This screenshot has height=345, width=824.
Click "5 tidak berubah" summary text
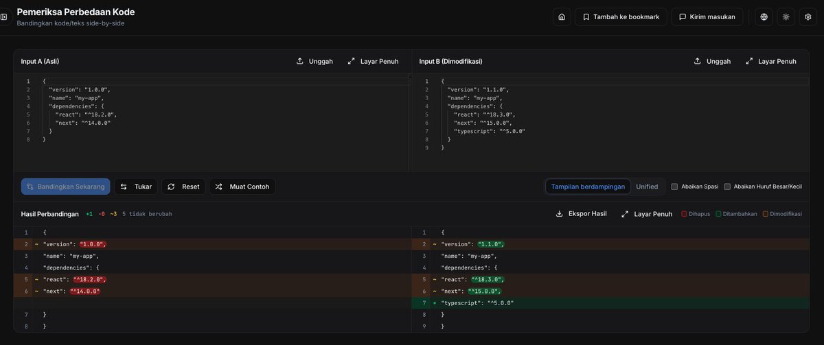147,214
